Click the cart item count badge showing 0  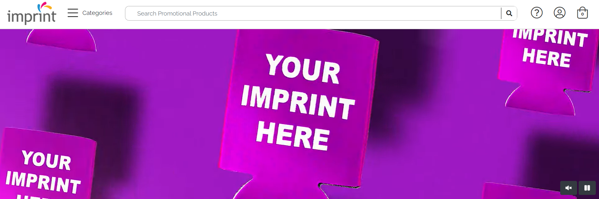coord(582,14)
